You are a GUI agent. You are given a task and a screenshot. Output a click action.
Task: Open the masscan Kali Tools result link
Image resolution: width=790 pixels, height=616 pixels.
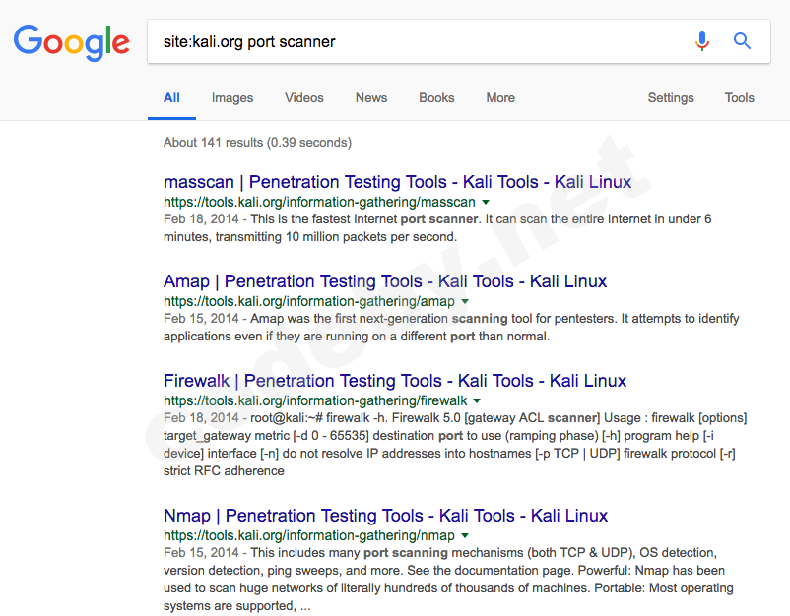point(396,182)
